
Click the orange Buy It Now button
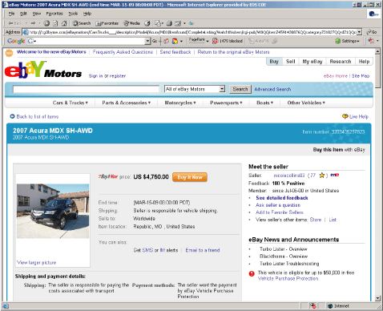[190, 177]
